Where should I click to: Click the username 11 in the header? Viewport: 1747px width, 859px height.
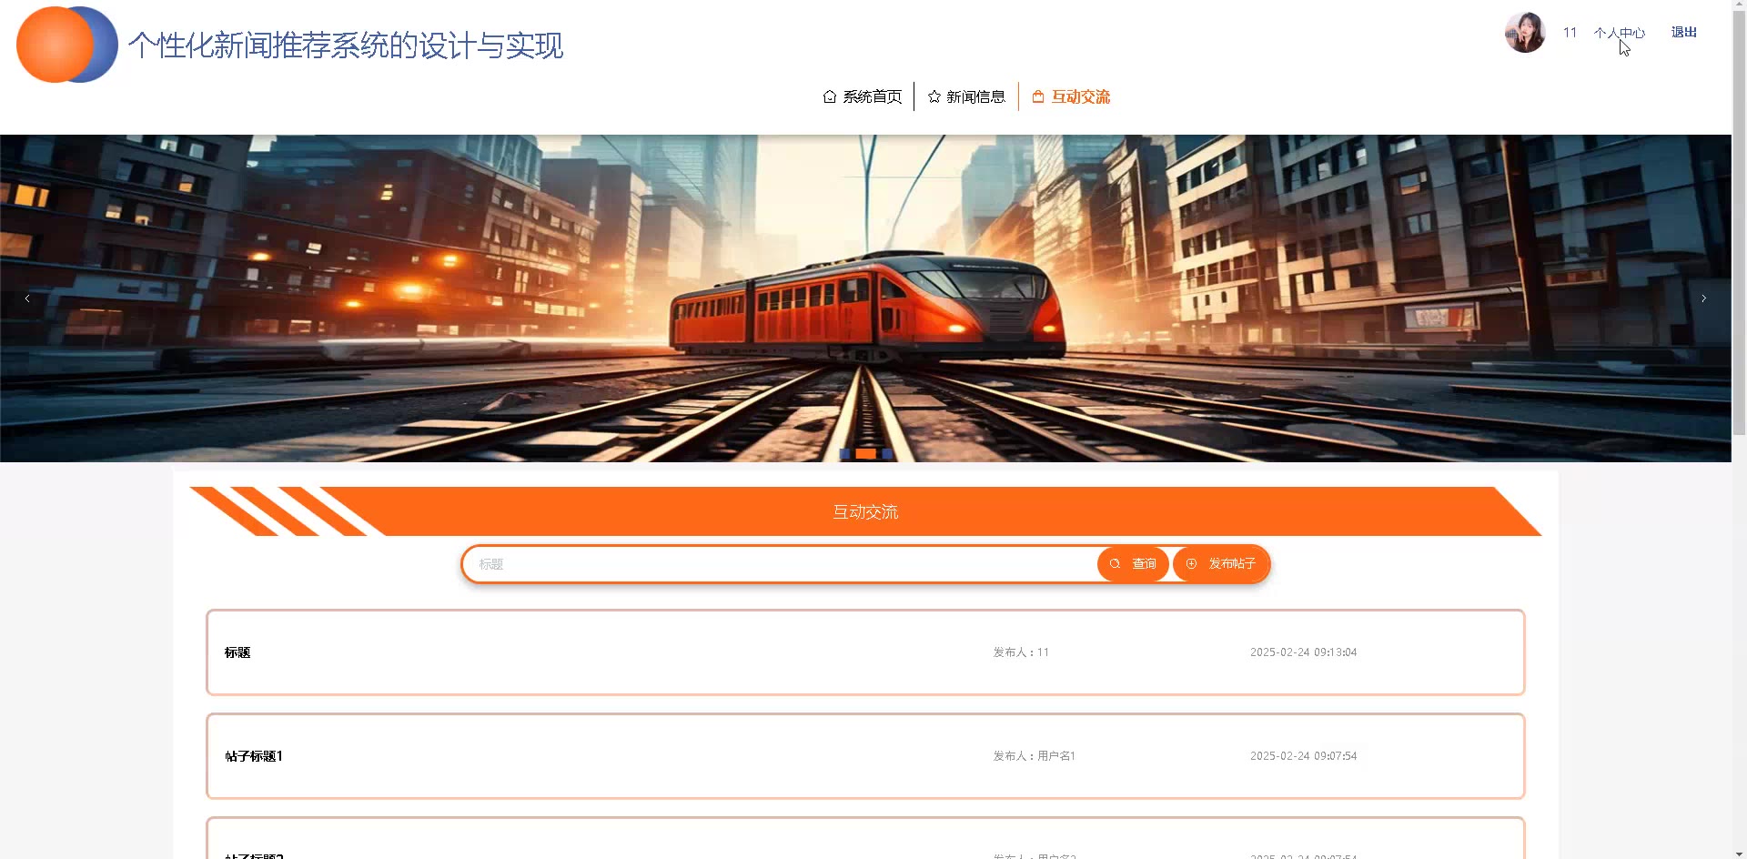1570,33
